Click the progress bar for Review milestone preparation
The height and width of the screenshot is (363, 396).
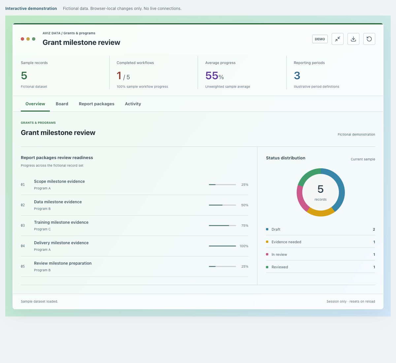[222, 267]
